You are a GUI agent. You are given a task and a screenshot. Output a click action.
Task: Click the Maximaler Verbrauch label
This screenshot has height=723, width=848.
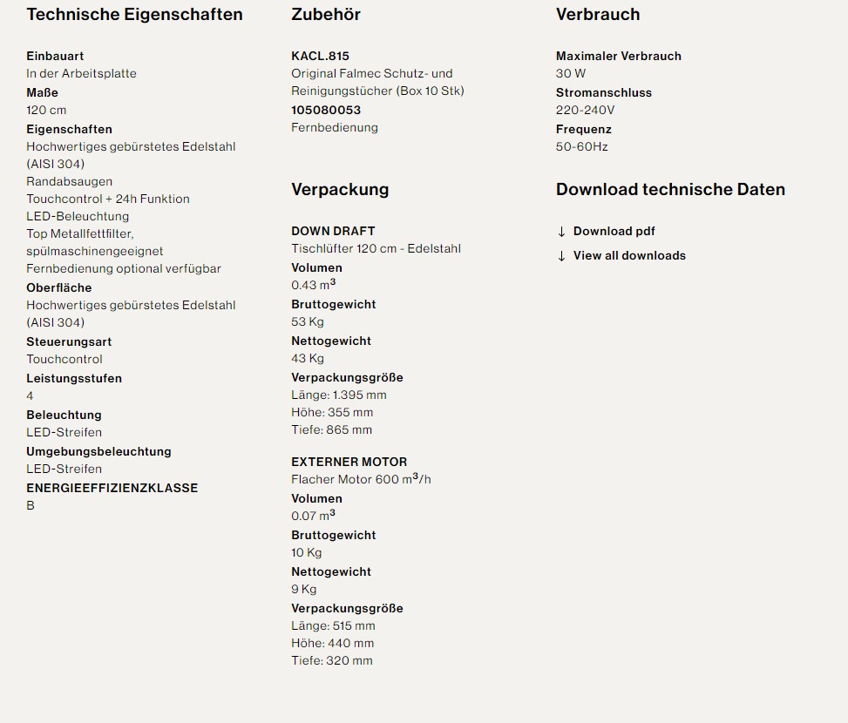618,56
